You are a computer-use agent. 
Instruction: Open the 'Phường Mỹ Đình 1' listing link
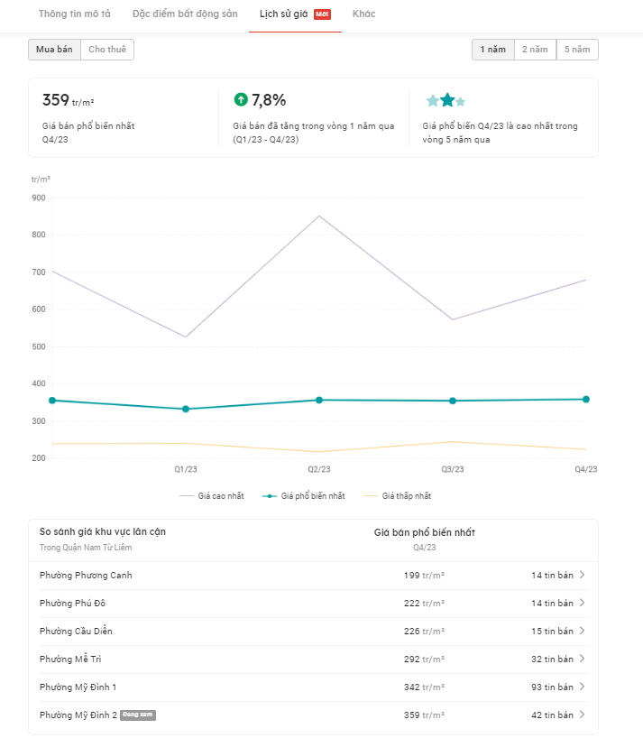point(78,687)
